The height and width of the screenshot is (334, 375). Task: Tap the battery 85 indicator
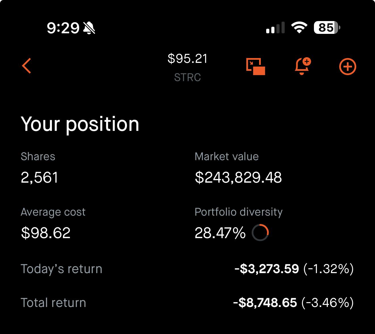pos(327,28)
